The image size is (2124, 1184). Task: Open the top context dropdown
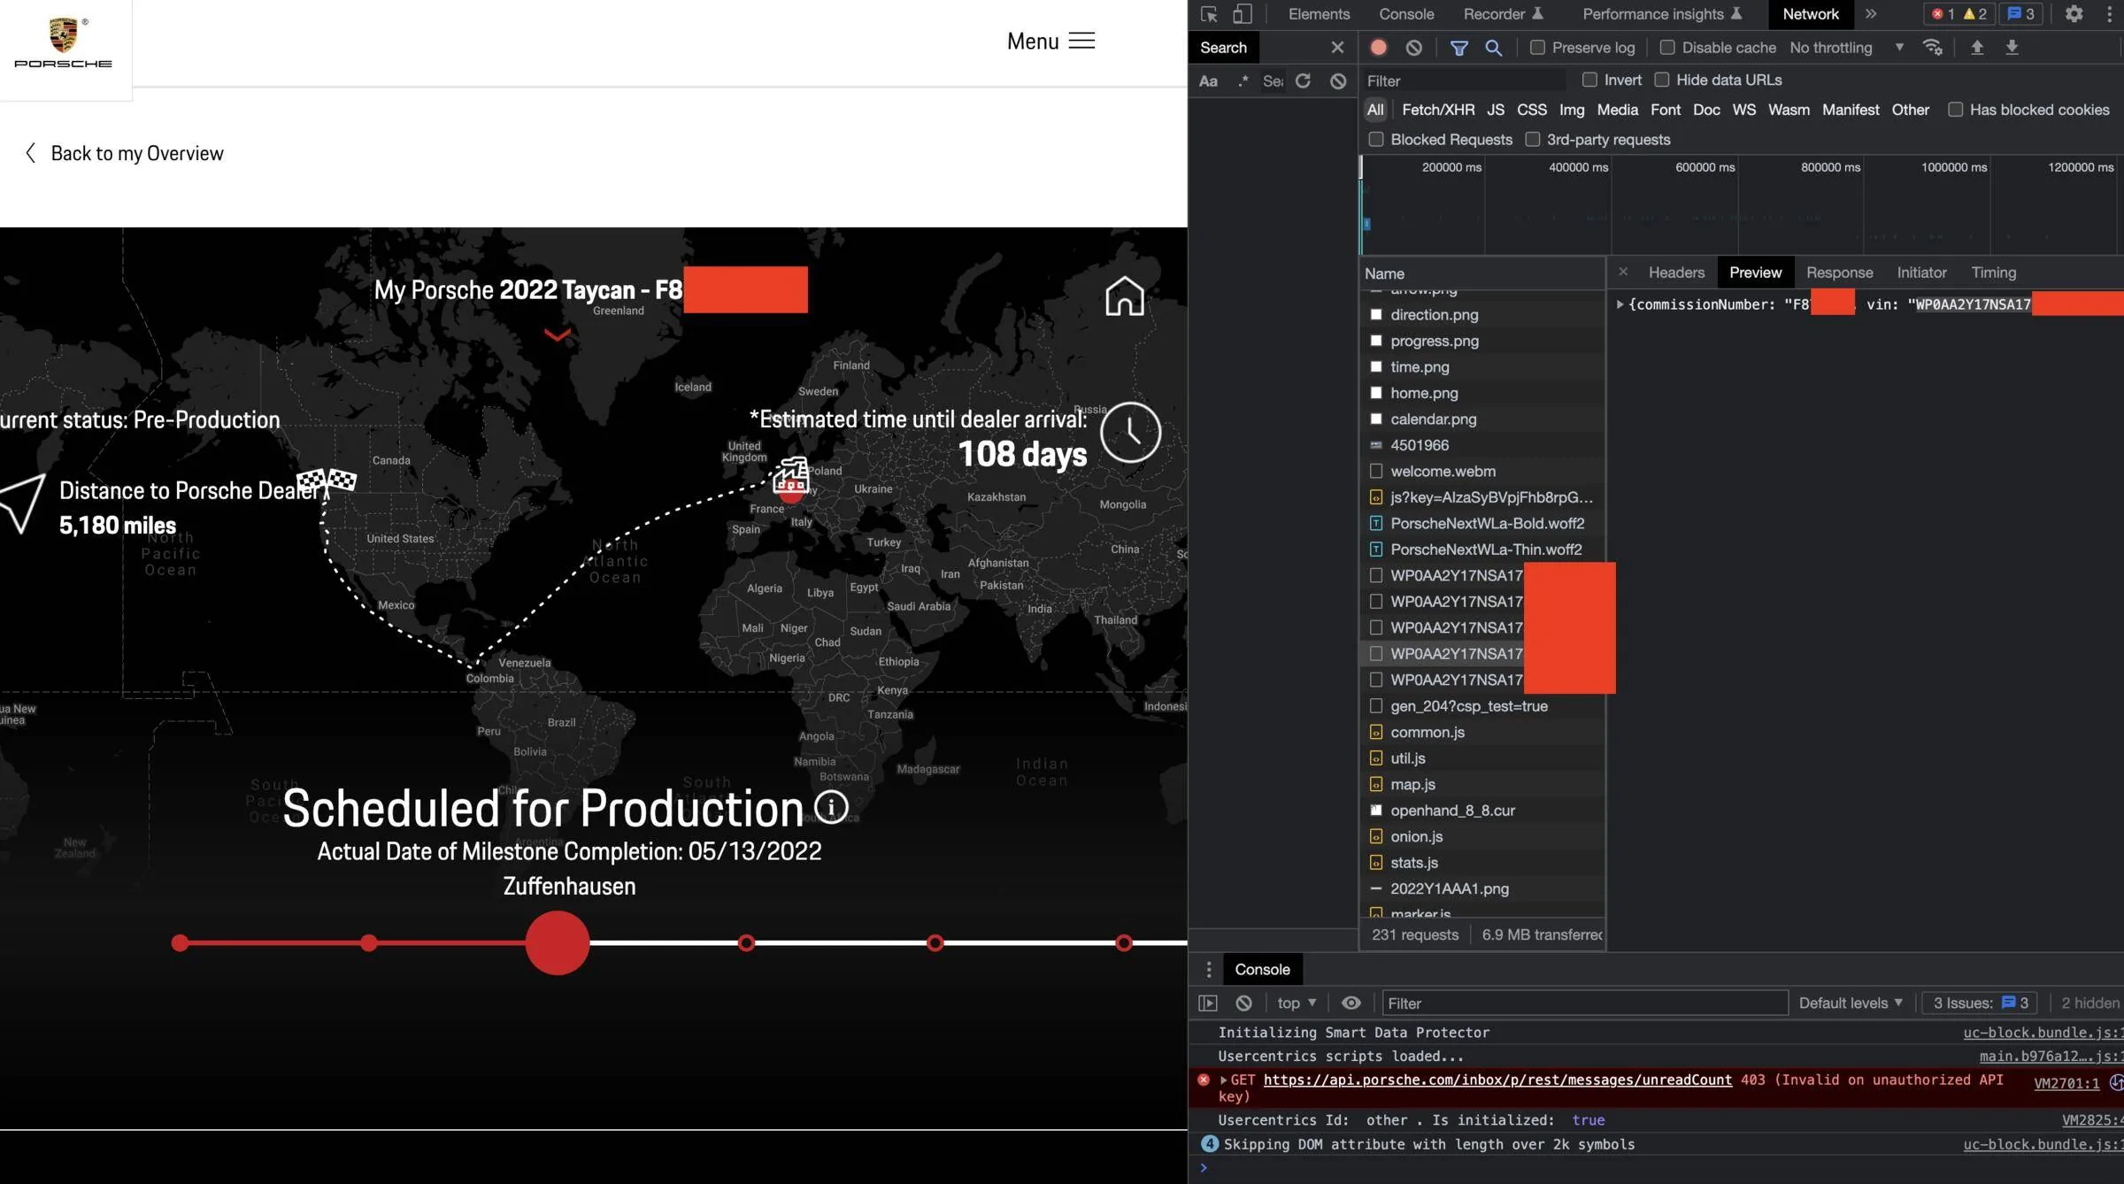click(x=1297, y=1003)
